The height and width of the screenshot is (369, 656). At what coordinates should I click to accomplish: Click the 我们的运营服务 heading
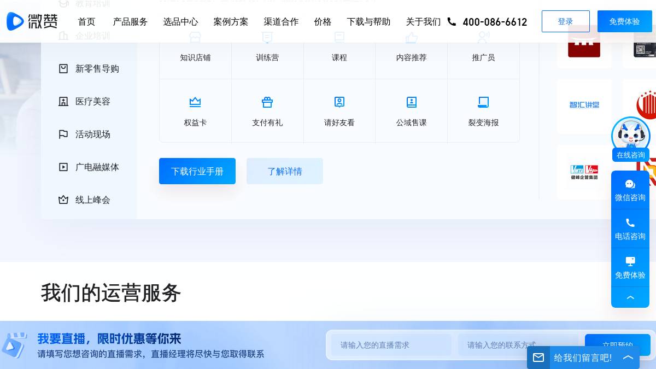(111, 293)
